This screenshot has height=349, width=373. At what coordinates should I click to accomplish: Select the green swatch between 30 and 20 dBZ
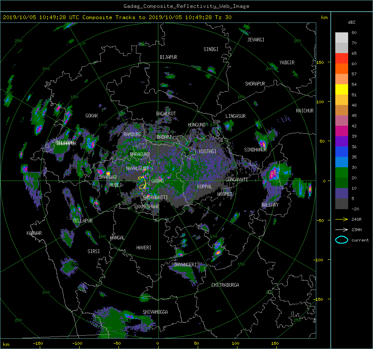[x=342, y=172]
